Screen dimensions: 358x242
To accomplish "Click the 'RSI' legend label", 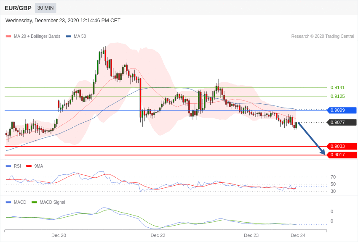I will pyautogui.click(x=17, y=166).
